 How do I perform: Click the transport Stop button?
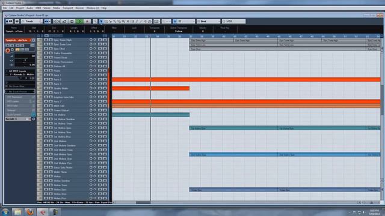pos(72,22)
